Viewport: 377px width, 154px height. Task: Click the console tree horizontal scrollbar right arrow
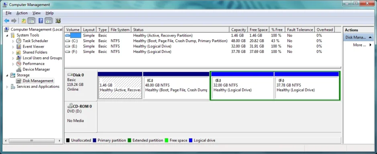(x=60, y=141)
